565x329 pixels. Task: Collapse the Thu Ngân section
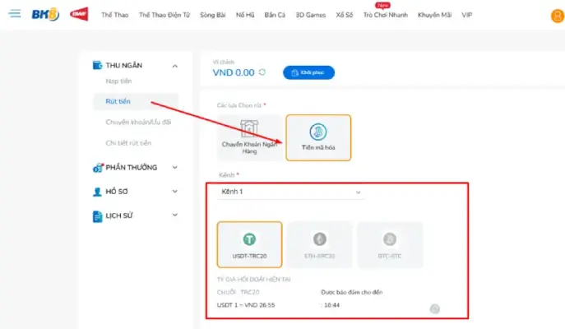tap(174, 66)
